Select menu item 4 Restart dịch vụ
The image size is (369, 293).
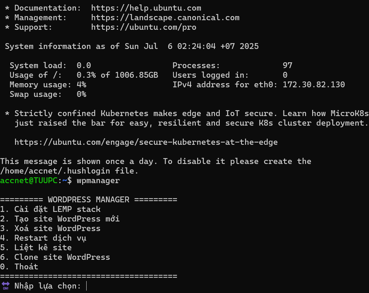point(43,238)
